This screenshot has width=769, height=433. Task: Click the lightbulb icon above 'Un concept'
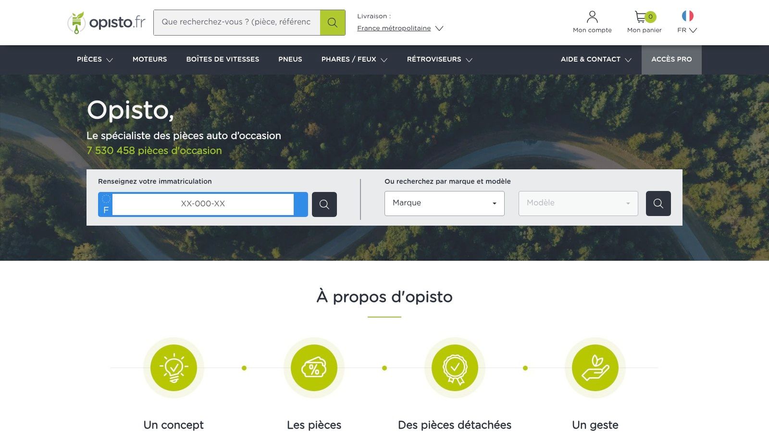point(174,368)
